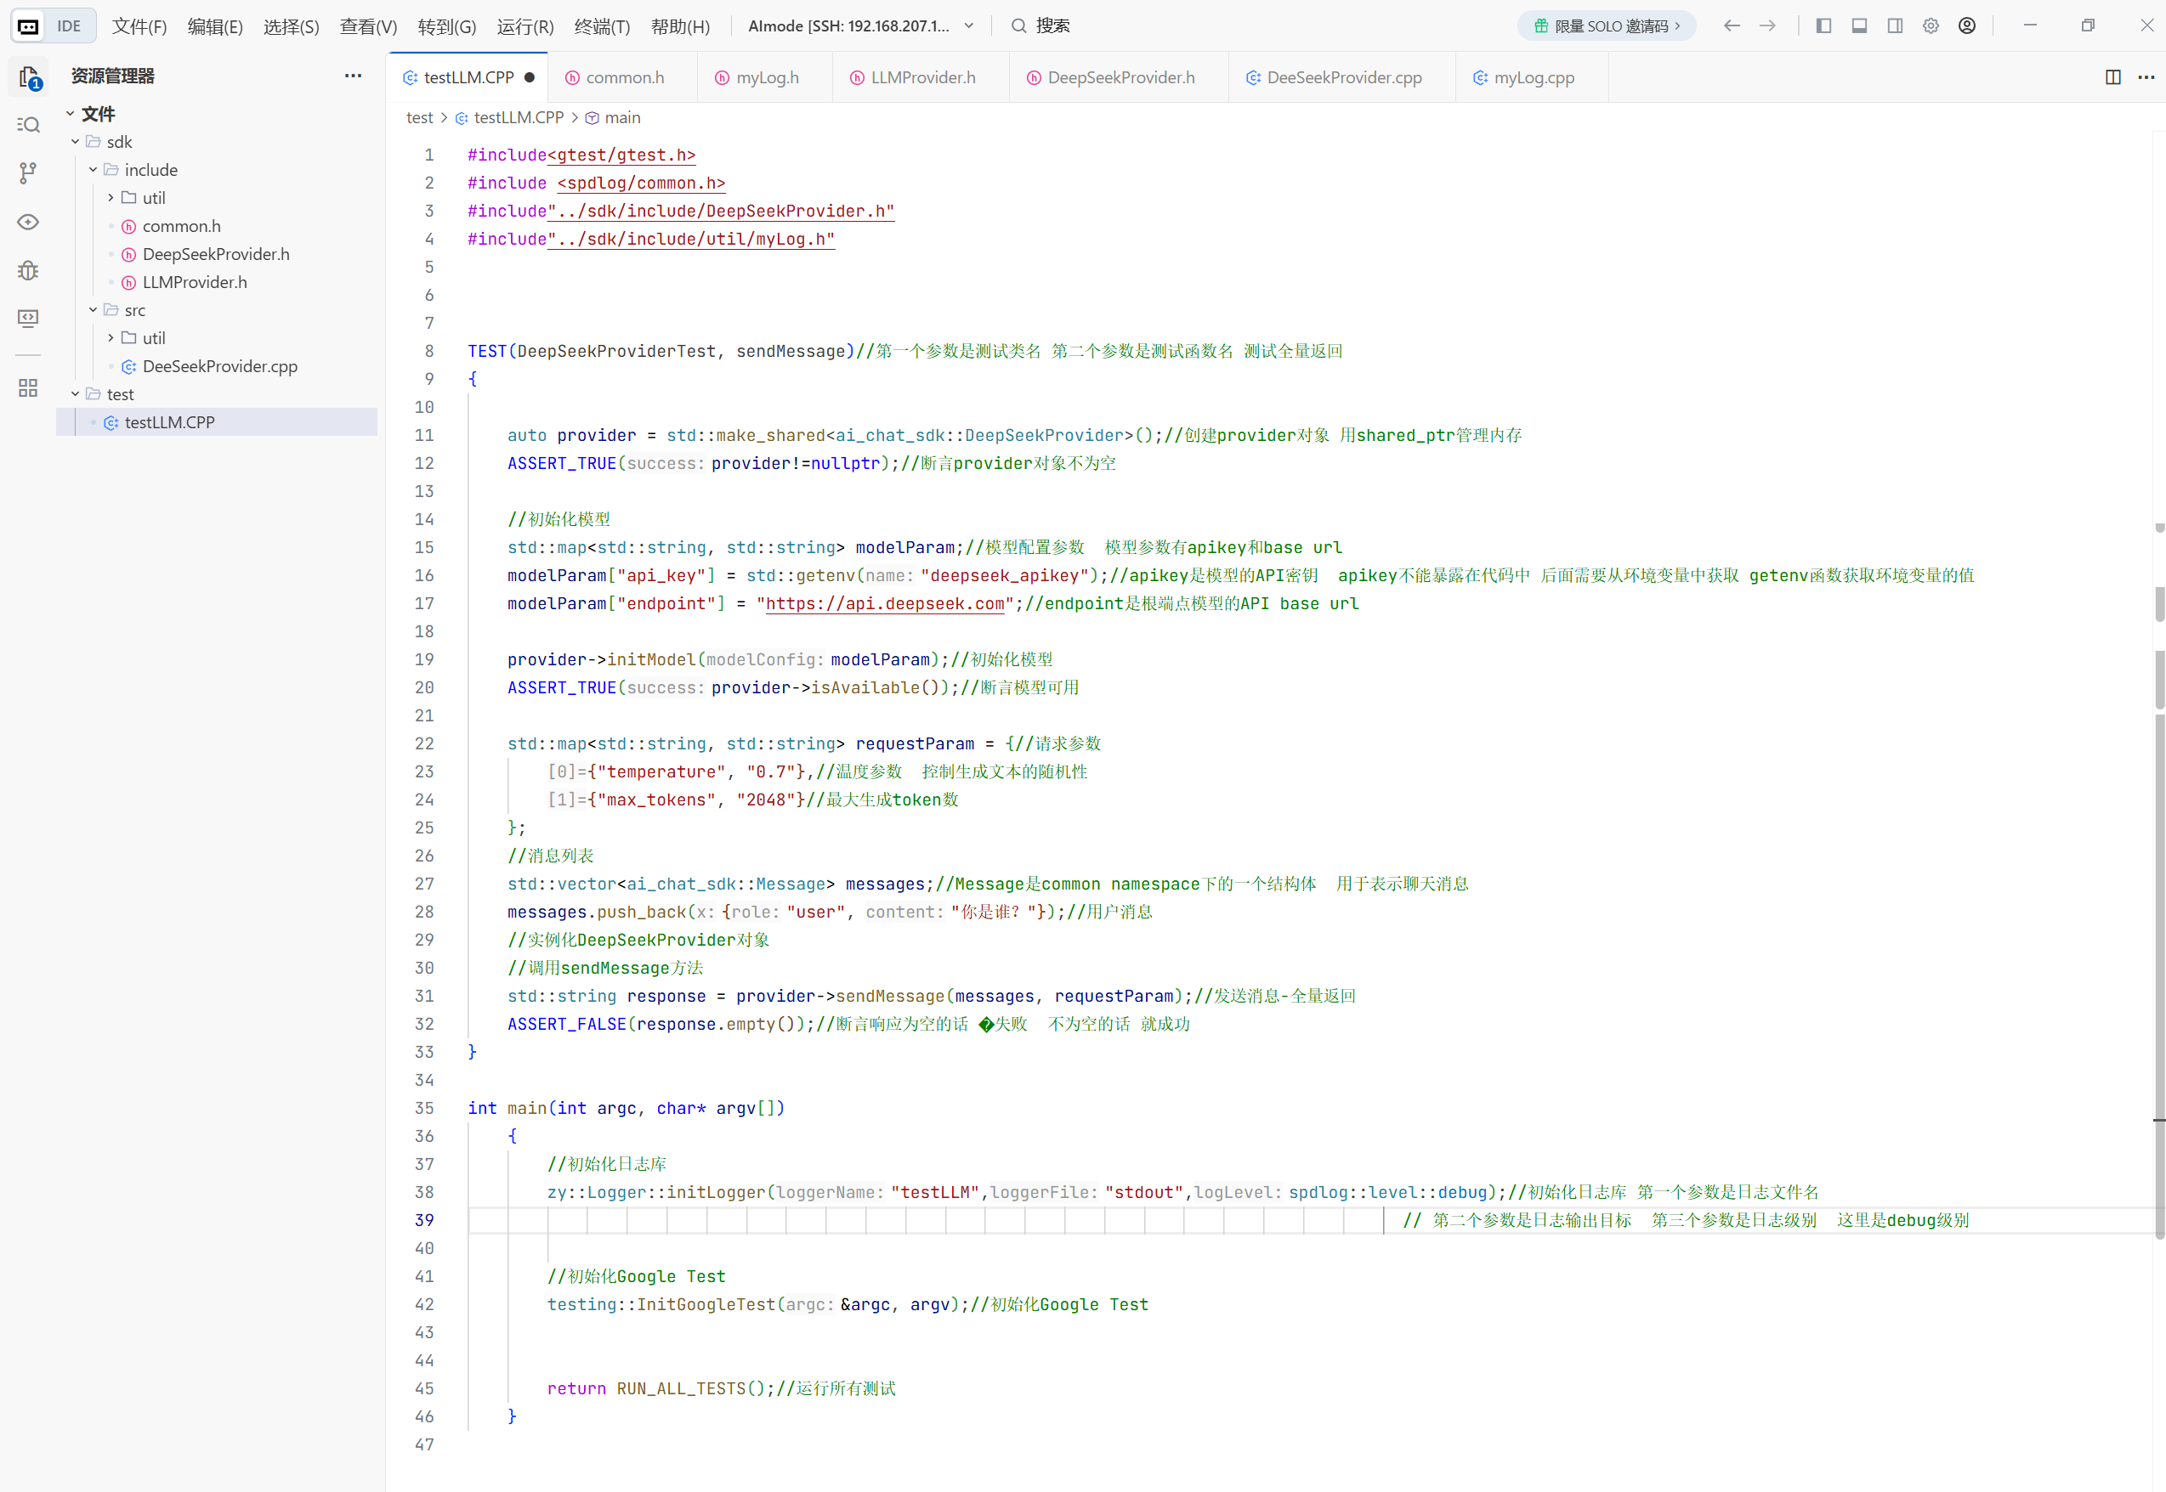Collapse the include folder
This screenshot has width=2166, height=1492.
pos(94,170)
